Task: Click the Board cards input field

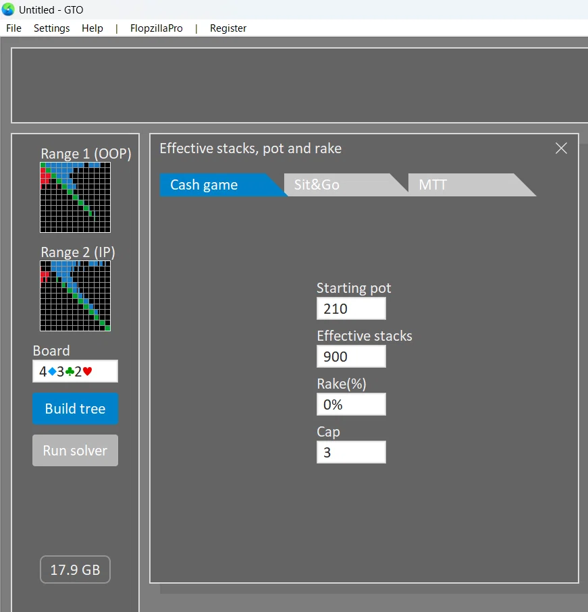Action: coord(76,371)
